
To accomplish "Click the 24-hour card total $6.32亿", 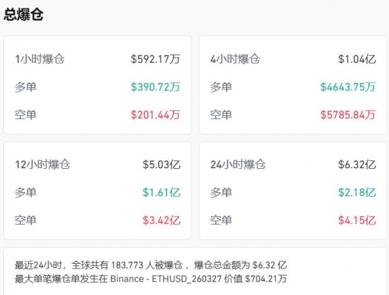I will (x=357, y=164).
